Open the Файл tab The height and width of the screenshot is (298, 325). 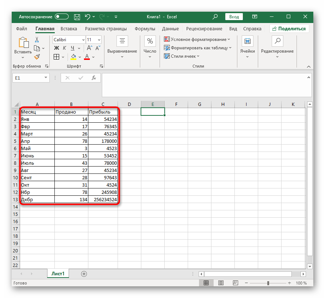click(x=22, y=29)
